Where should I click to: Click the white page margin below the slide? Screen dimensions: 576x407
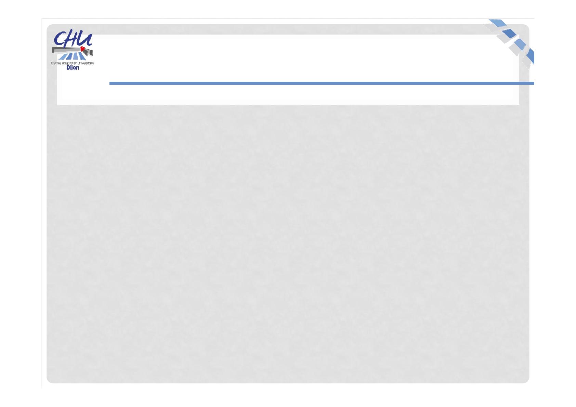point(288,395)
